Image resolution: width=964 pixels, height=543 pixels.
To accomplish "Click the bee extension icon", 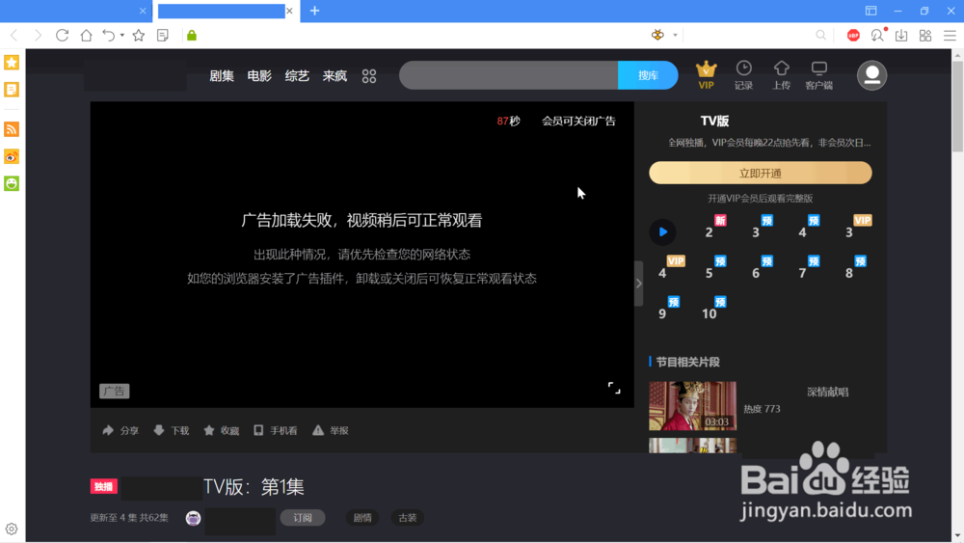I will point(657,35).
